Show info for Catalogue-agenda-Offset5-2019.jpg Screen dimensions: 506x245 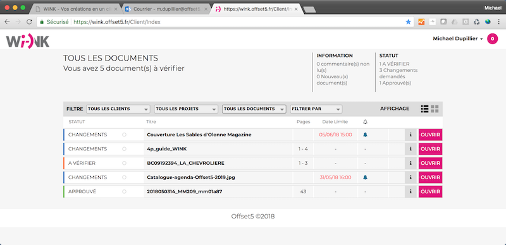click(x=410, y=177)
